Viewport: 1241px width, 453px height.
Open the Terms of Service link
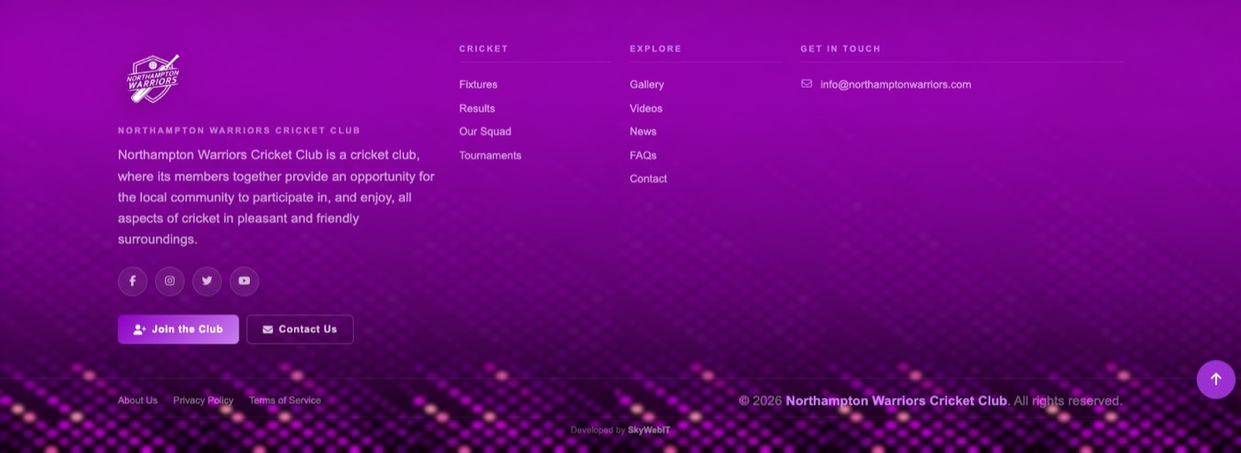tap(285, 401)
